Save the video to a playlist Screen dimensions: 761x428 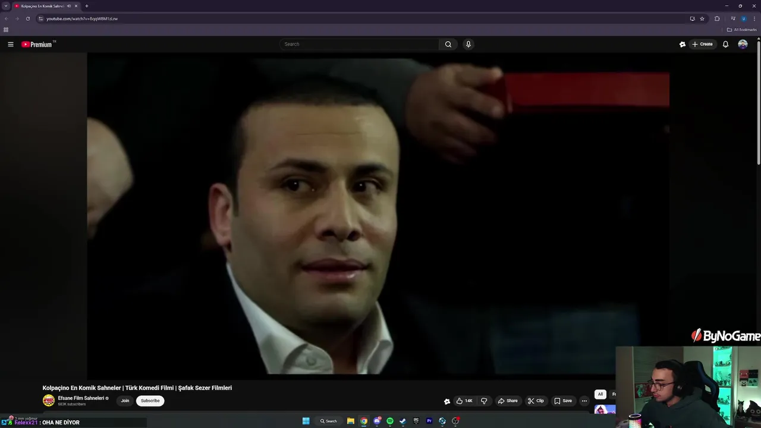pyautogui.click(x=563, y=401)
